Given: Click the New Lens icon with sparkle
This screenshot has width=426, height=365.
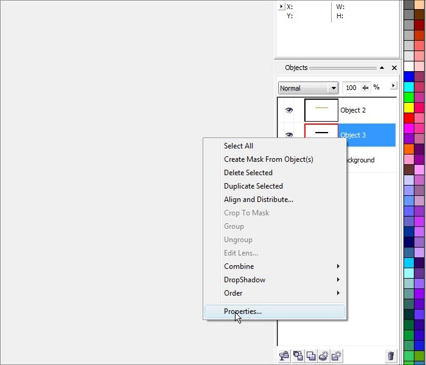Looking at the screenshot, I should click(324, 356).
